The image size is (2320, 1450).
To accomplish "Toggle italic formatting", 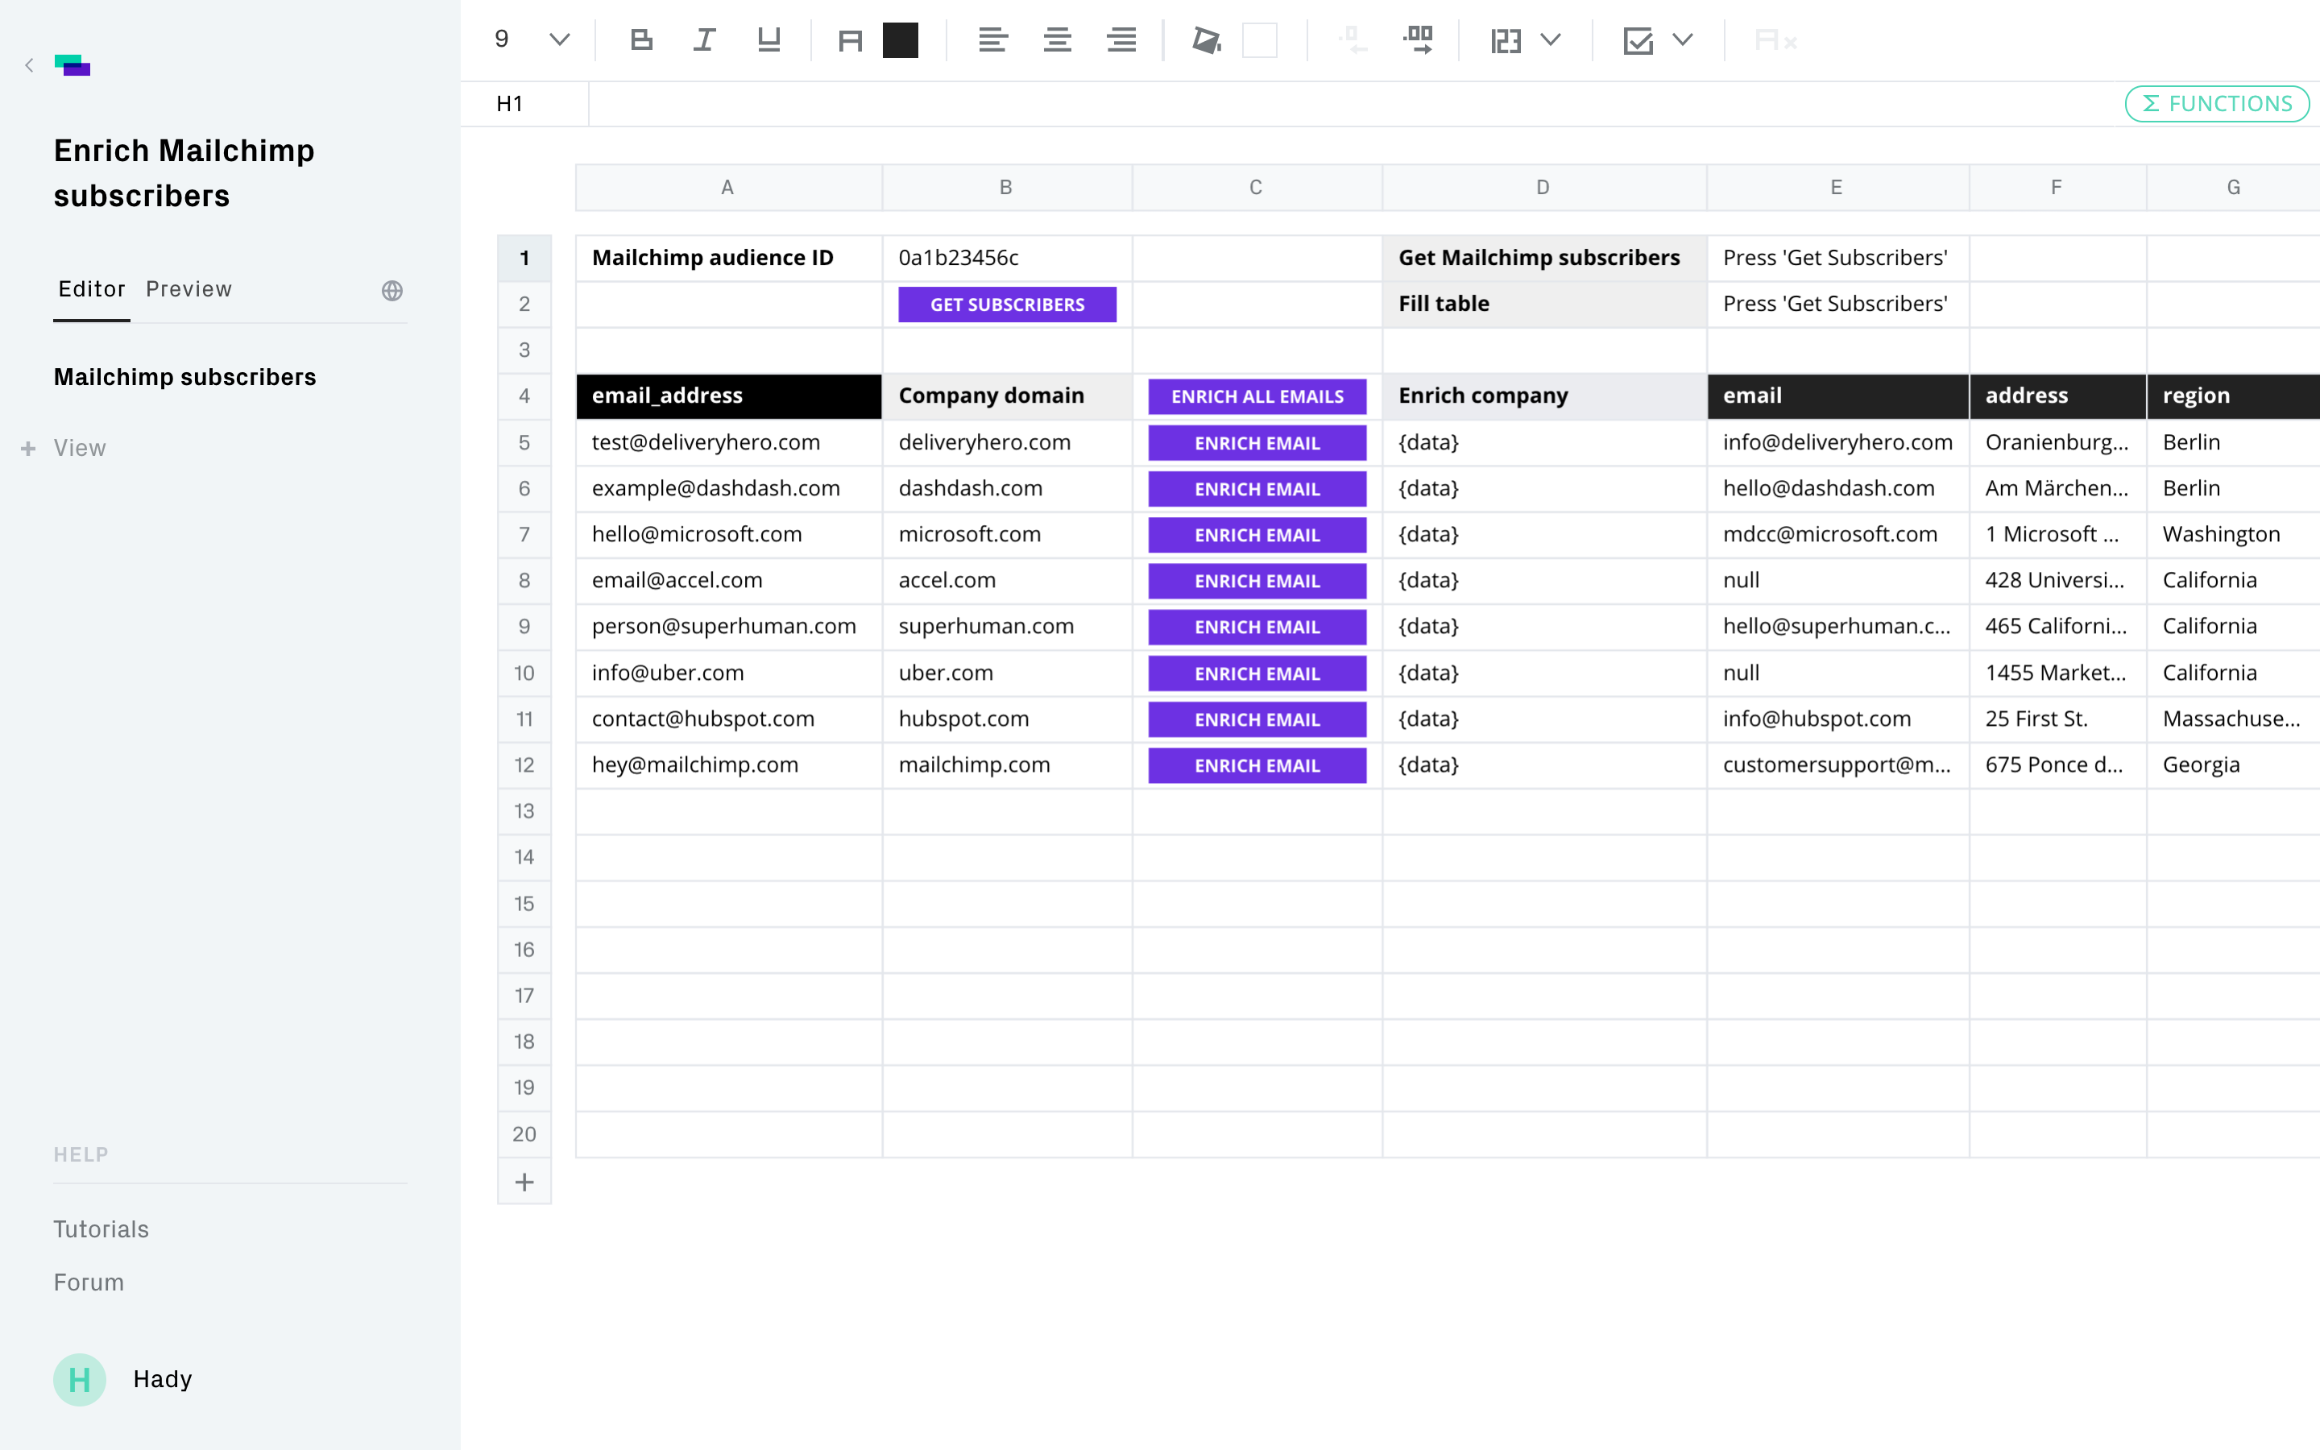I will click(x=705, y=40).
